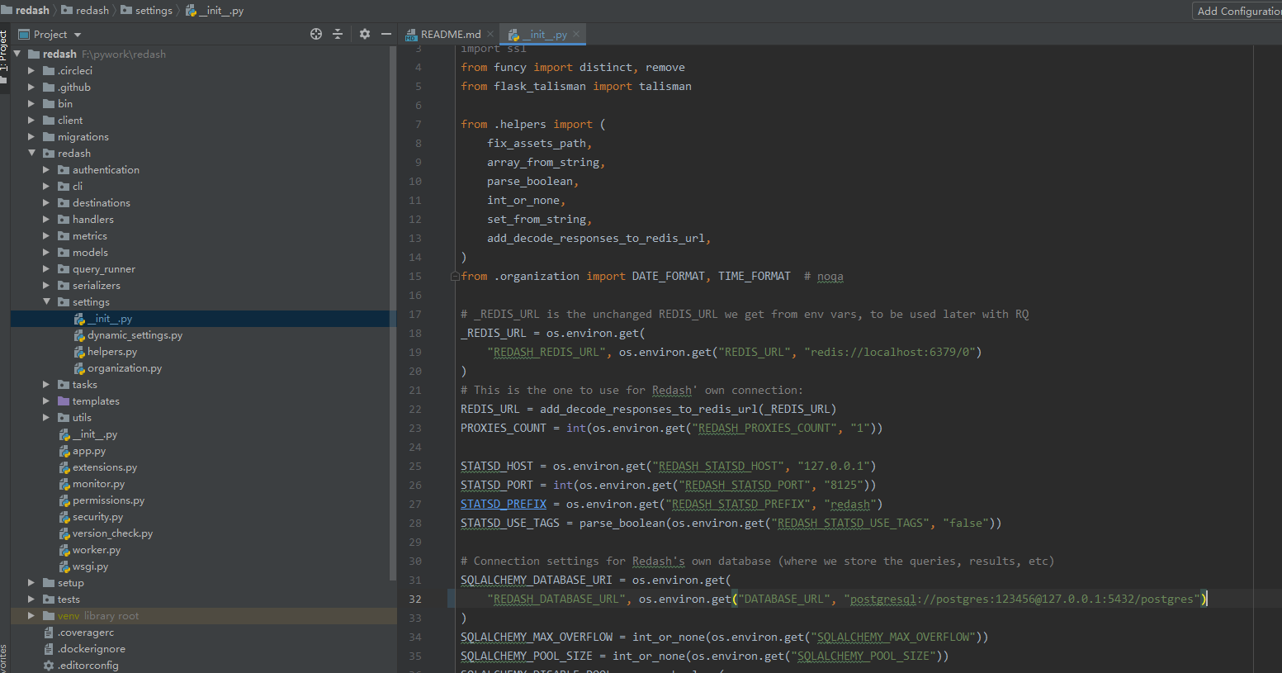Select the destinations package icon
The width and height of the screenshot is (1282, 673).
(x=64, y=202)
